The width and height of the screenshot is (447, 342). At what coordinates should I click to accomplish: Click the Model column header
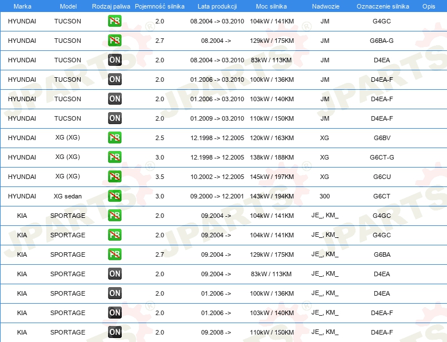68,6
